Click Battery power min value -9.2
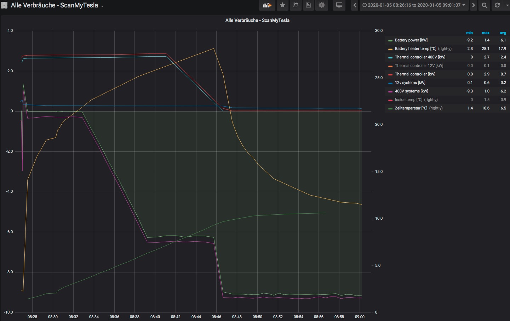 pyautogui.click(x=470, y=40)
